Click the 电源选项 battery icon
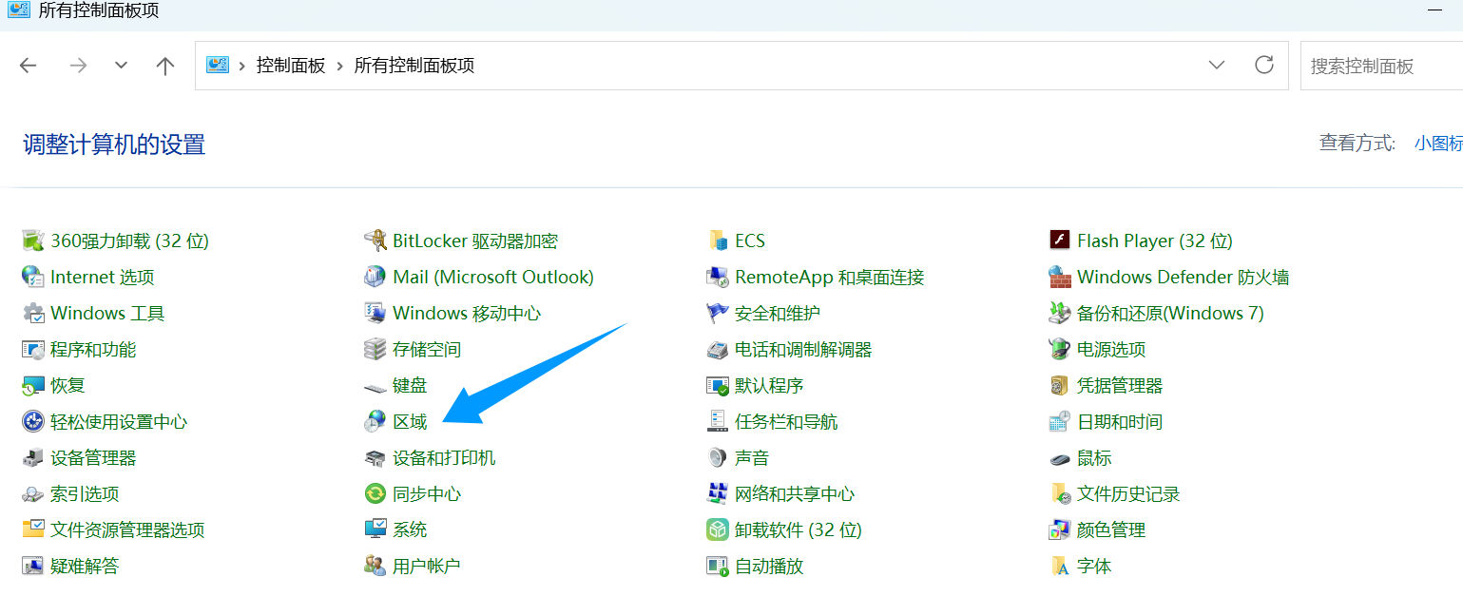 [1060, 349]
